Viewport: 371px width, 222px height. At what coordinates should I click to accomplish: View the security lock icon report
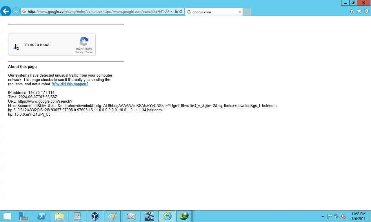[x=176, y=12]
